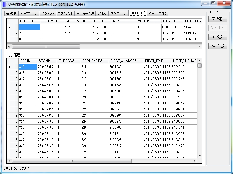Screen dimensions: 233x174
Task: Click the BYTES column header
Action: (102, 21)
